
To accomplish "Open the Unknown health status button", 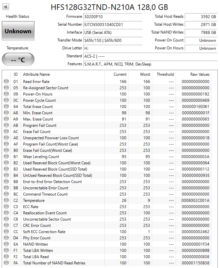I will pos(18,31).
